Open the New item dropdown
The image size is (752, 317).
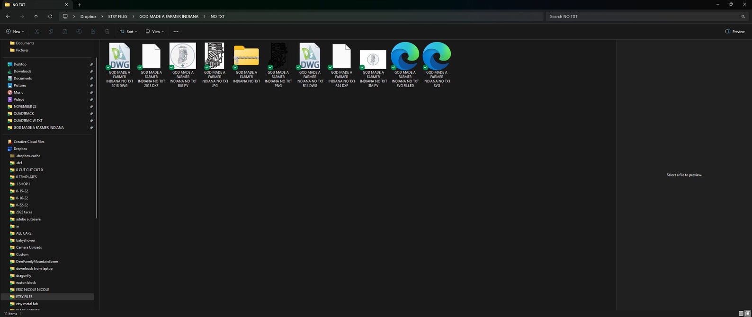15,32
